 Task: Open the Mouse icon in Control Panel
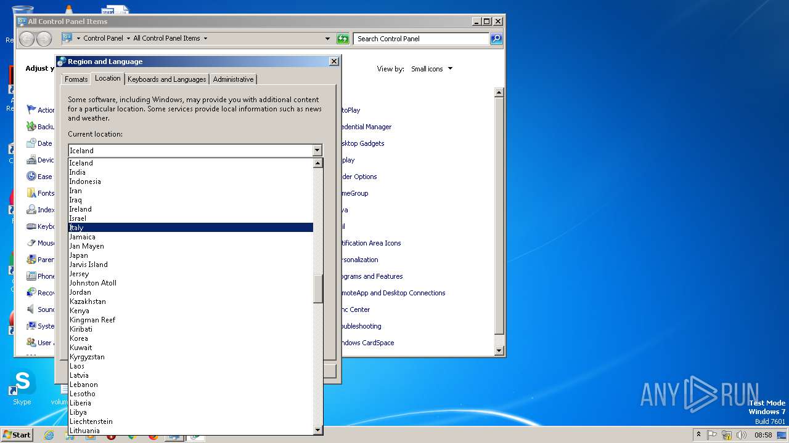31,242
